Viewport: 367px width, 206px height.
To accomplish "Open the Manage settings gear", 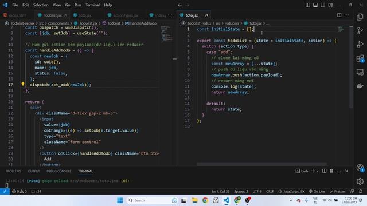I will coord(360,181).
